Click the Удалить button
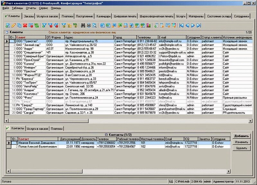257x185 pixels. pos(242,148)
